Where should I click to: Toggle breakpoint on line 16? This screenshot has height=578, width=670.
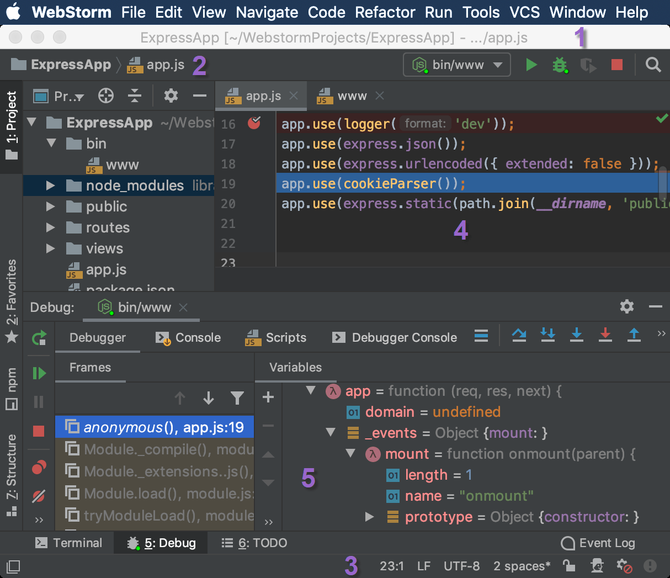(x=254, y=123)
